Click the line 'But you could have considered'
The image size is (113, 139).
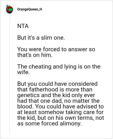[x=57, y=84]
